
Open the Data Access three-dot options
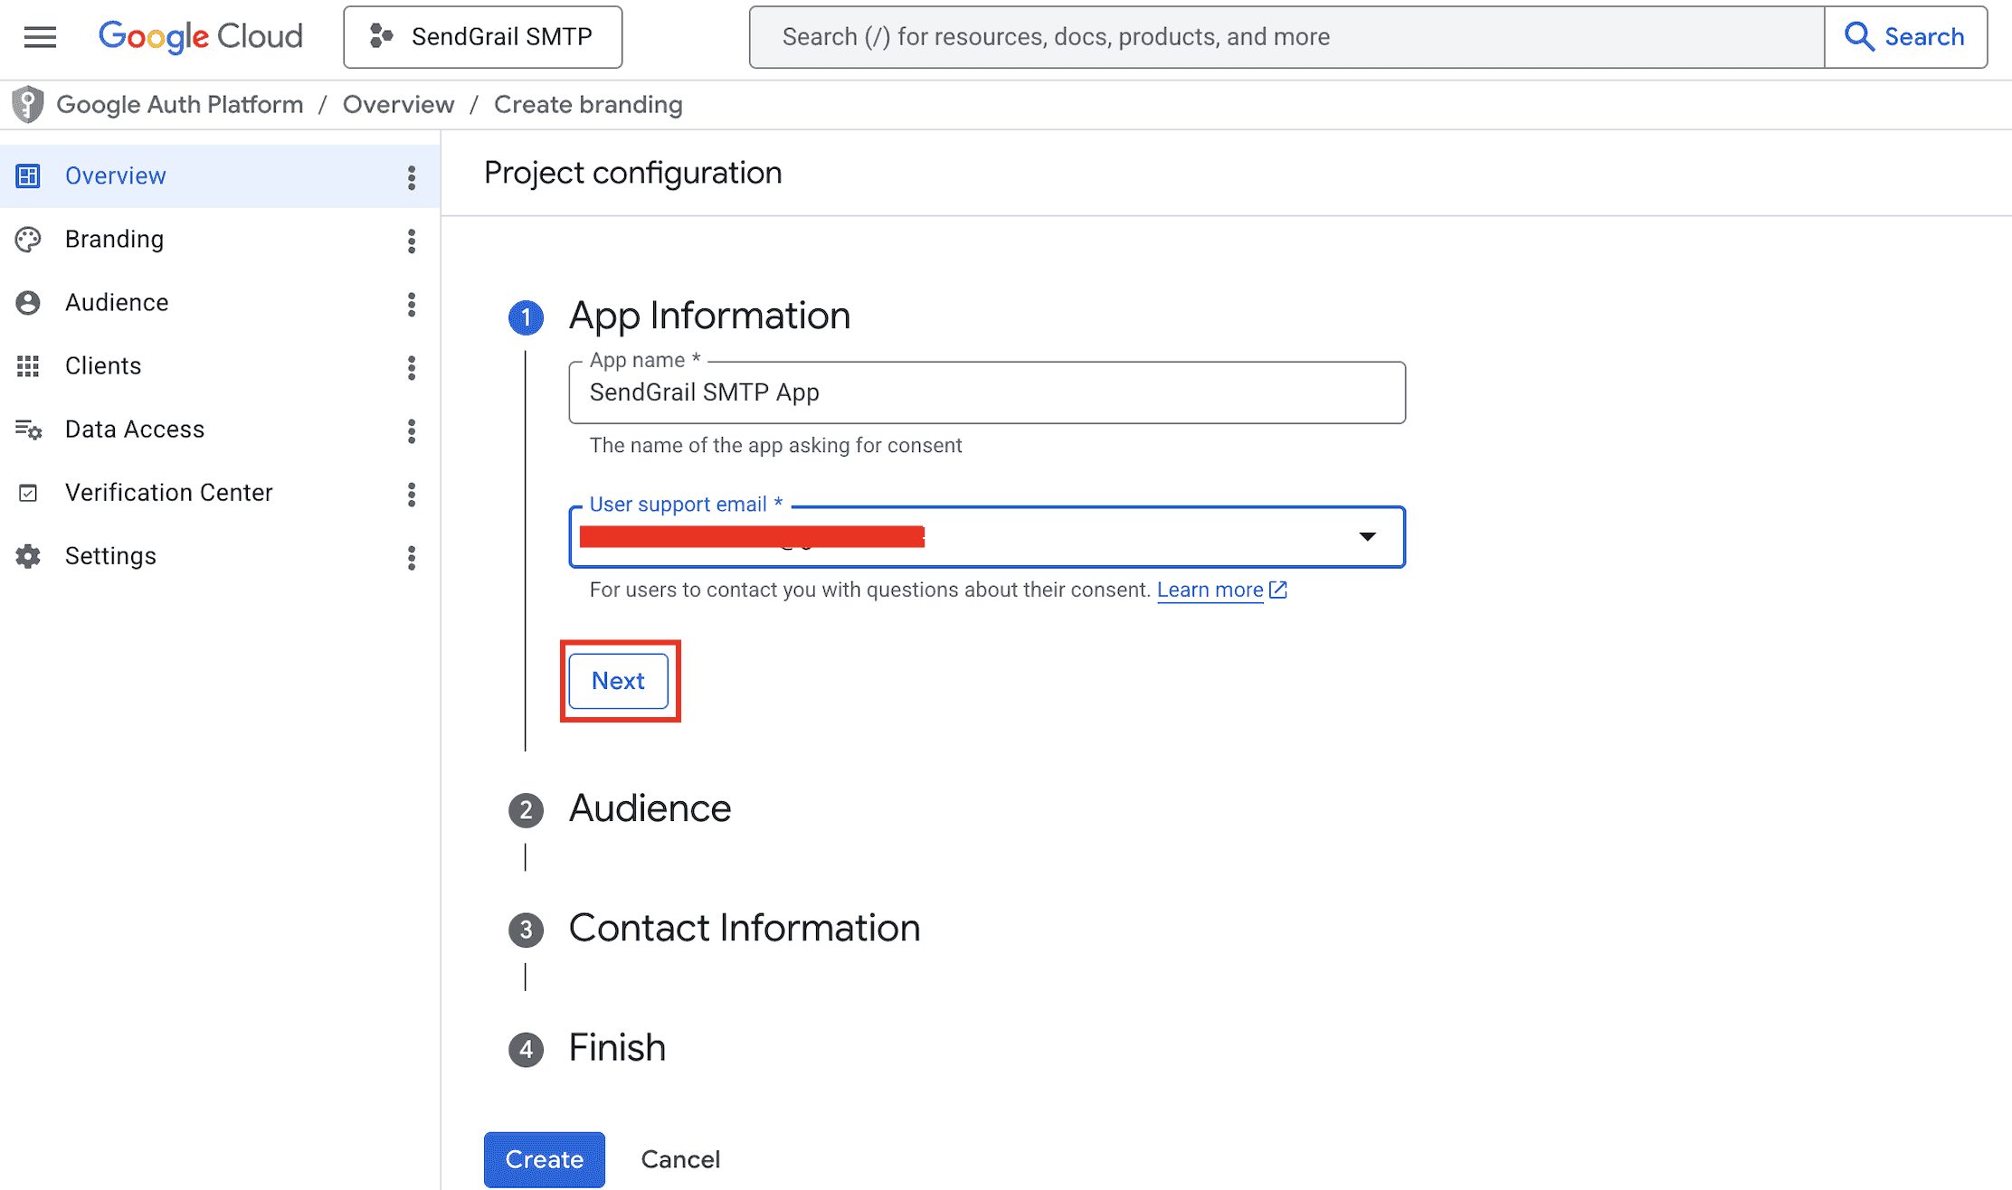coord(412,430)
